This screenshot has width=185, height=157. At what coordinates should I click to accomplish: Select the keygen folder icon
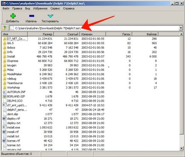point(5,66)
